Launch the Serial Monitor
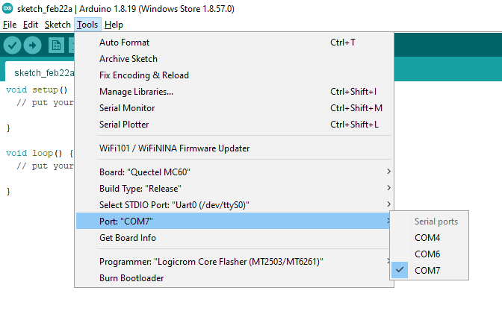 [x=235, y=108]
